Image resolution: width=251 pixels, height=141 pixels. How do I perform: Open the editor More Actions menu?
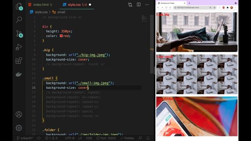click(147, 4)
